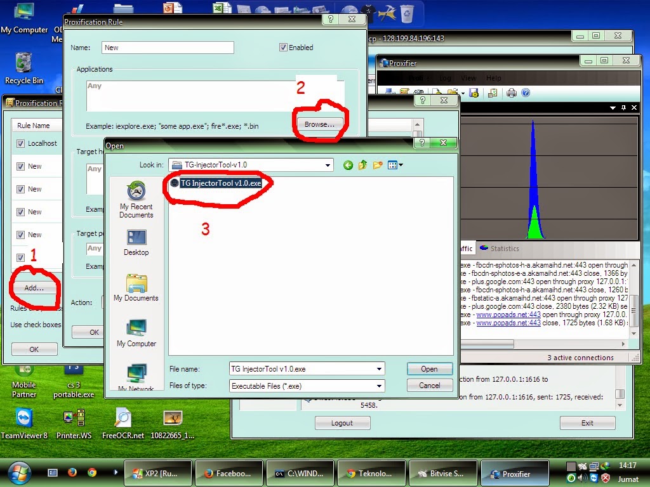Expand the File name combo box

(379, 369)
